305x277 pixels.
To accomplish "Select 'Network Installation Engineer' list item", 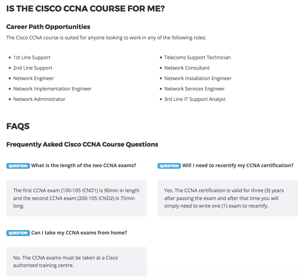I will 198,78.
